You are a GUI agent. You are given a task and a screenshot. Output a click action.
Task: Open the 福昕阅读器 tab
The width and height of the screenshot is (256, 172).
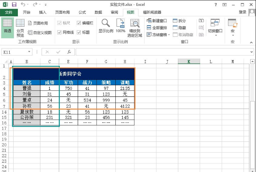152,12
